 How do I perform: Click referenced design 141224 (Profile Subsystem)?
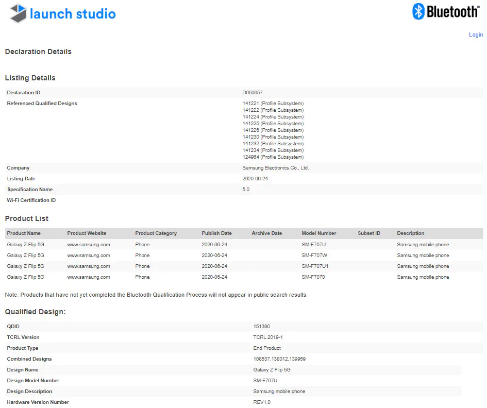273,117
